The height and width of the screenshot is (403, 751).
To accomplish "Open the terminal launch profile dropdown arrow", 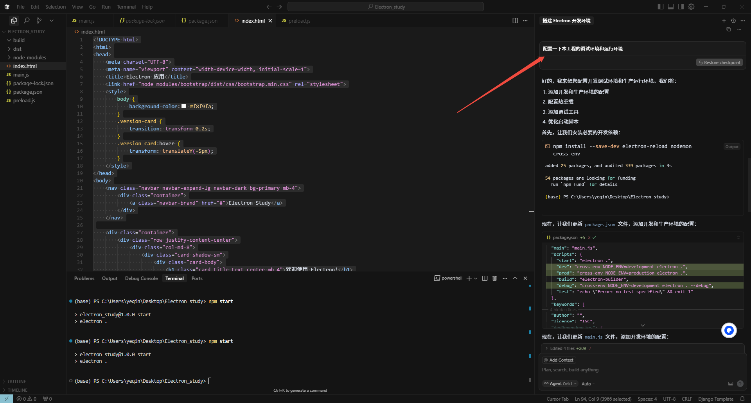I will click(476, 278).
